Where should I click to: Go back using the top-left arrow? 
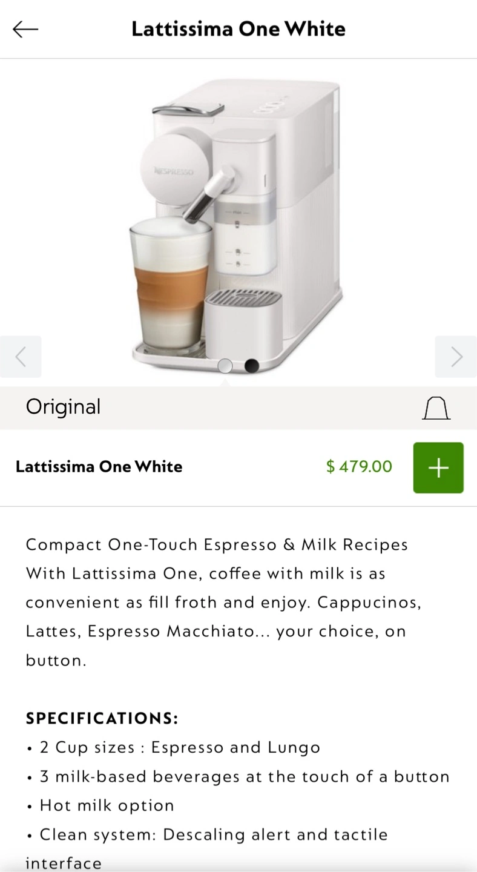click(25, 29)
